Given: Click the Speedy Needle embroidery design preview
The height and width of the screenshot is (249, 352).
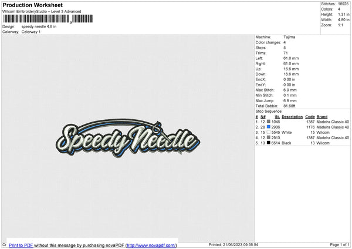Looking at the screenshot, I should click(128, 138).
